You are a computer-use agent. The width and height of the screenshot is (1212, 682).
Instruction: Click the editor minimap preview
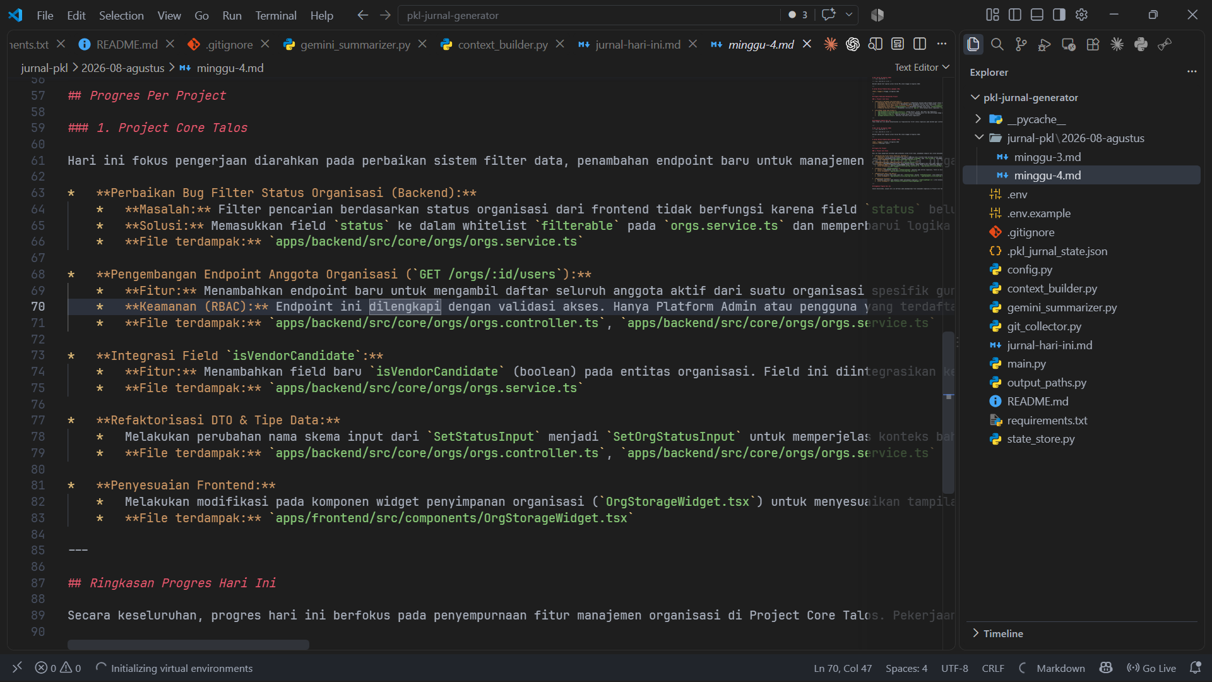(906, 133)
